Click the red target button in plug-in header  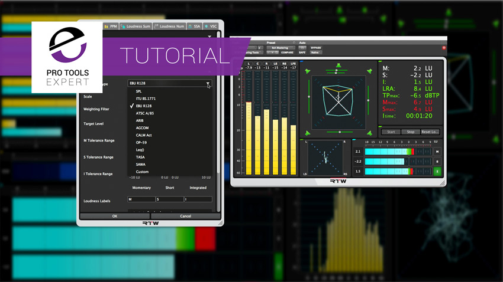pyautogui.click(x=444, y=48)
